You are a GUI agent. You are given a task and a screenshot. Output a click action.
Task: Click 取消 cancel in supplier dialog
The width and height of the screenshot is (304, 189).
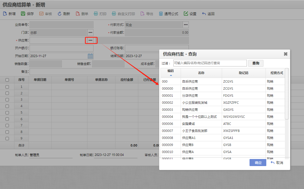[277, 163]
